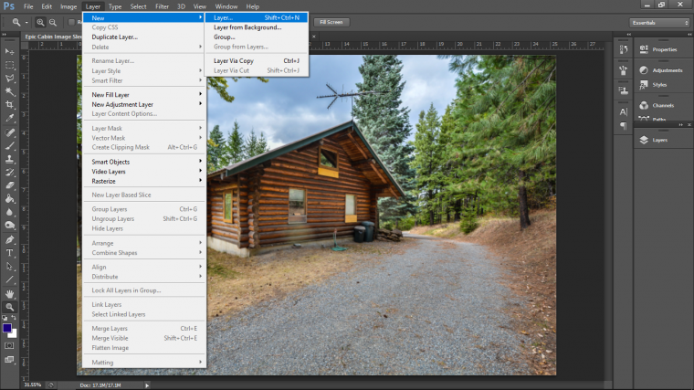Select the Magic Wand tool
Image resolution: width=694 pixels, height=390 pixels.
(x=9, y=91)
